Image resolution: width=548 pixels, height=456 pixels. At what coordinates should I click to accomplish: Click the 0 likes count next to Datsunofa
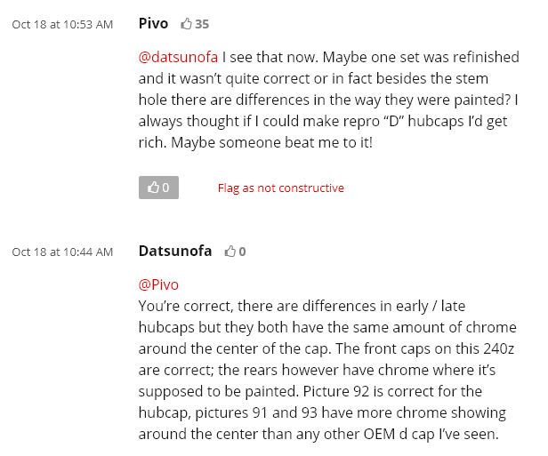pos(242,252)
